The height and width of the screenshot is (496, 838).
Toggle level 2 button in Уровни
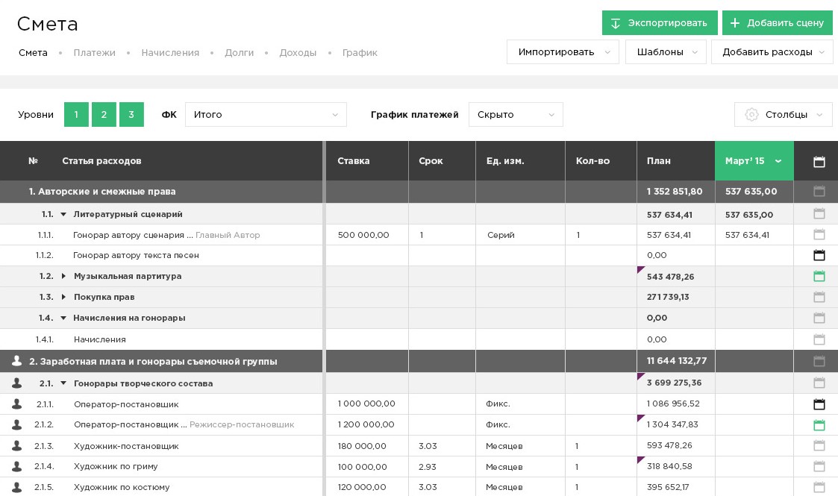(x=104, y=115)
